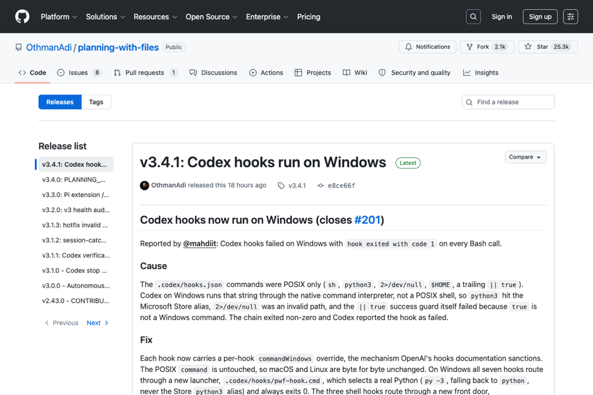593x395 pixels.
Task: Click the star icon in Star button
Action: [528, 47]
